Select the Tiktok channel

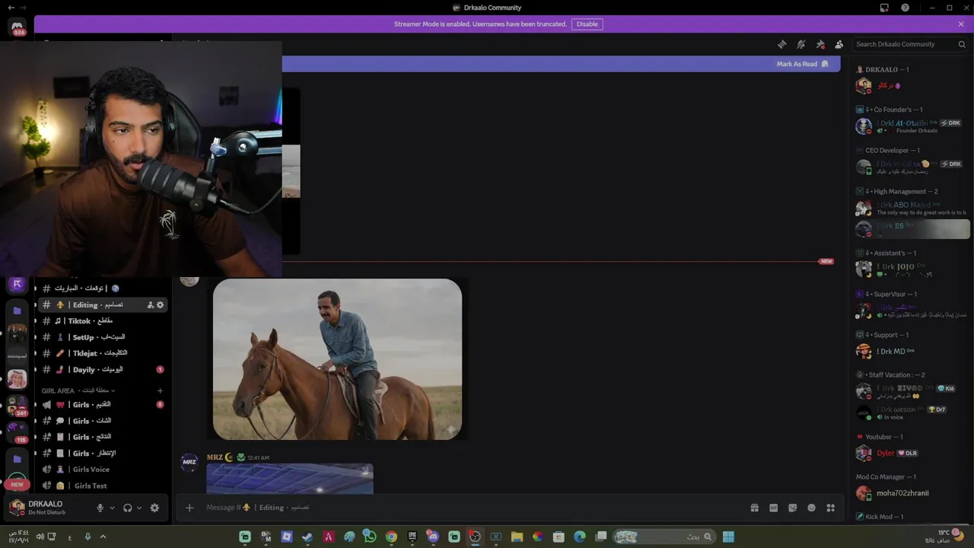(x=101, y=320)
